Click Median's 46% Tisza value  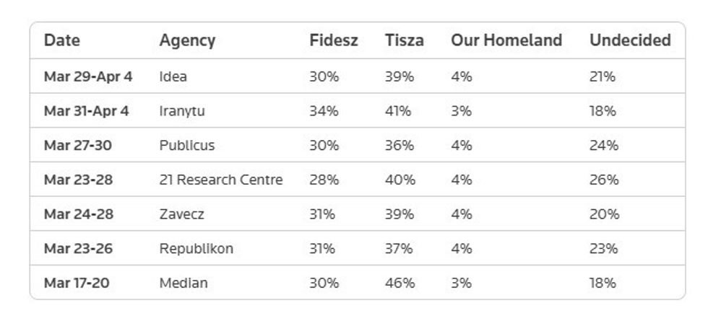(x=399, y=283)
